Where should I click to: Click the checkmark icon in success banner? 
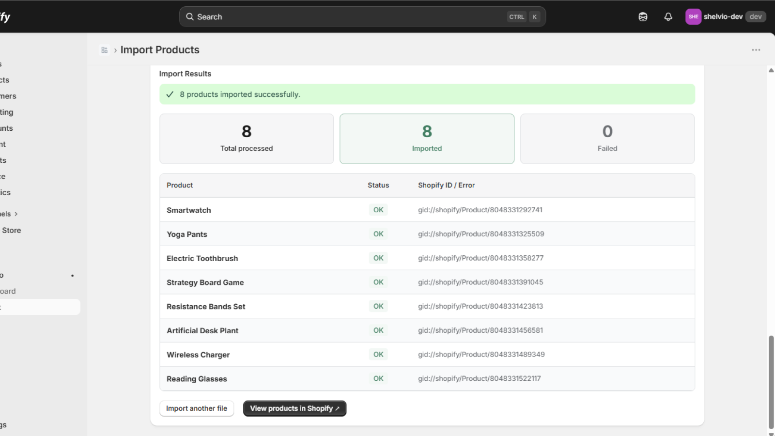pyautogui.click(x=170, y=94)
